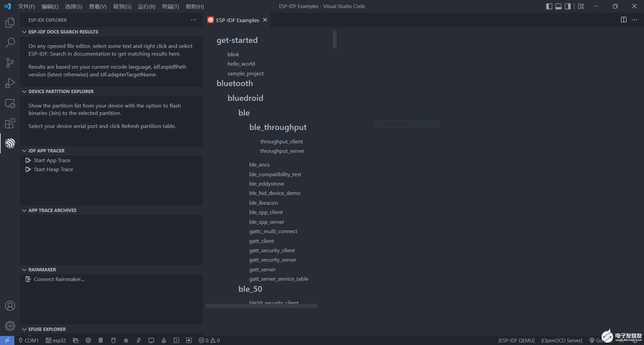Click the execute custom task arrow icon
The image size is (644, 345).
(x=189, y=340)
